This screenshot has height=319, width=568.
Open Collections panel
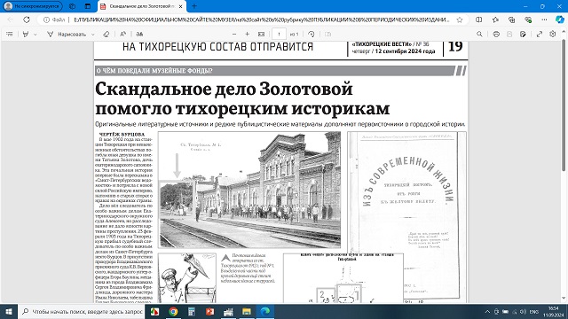coord(512,19)
